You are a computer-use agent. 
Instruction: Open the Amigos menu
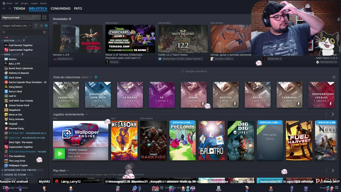(25, 3)
